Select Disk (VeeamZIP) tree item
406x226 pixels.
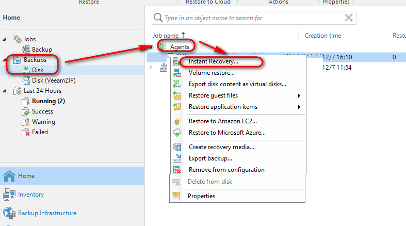pyautogui.click(x=54, y=80)
